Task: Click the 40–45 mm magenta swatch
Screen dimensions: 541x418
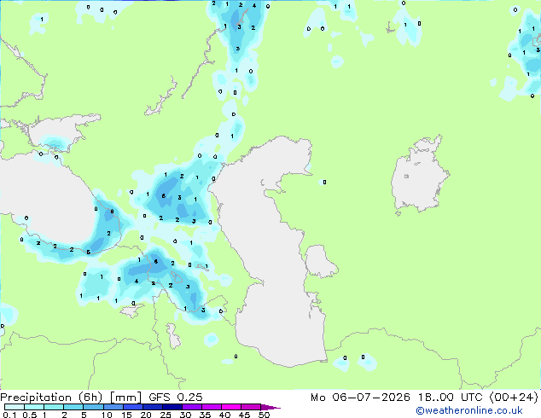Action: coord(231,407)
